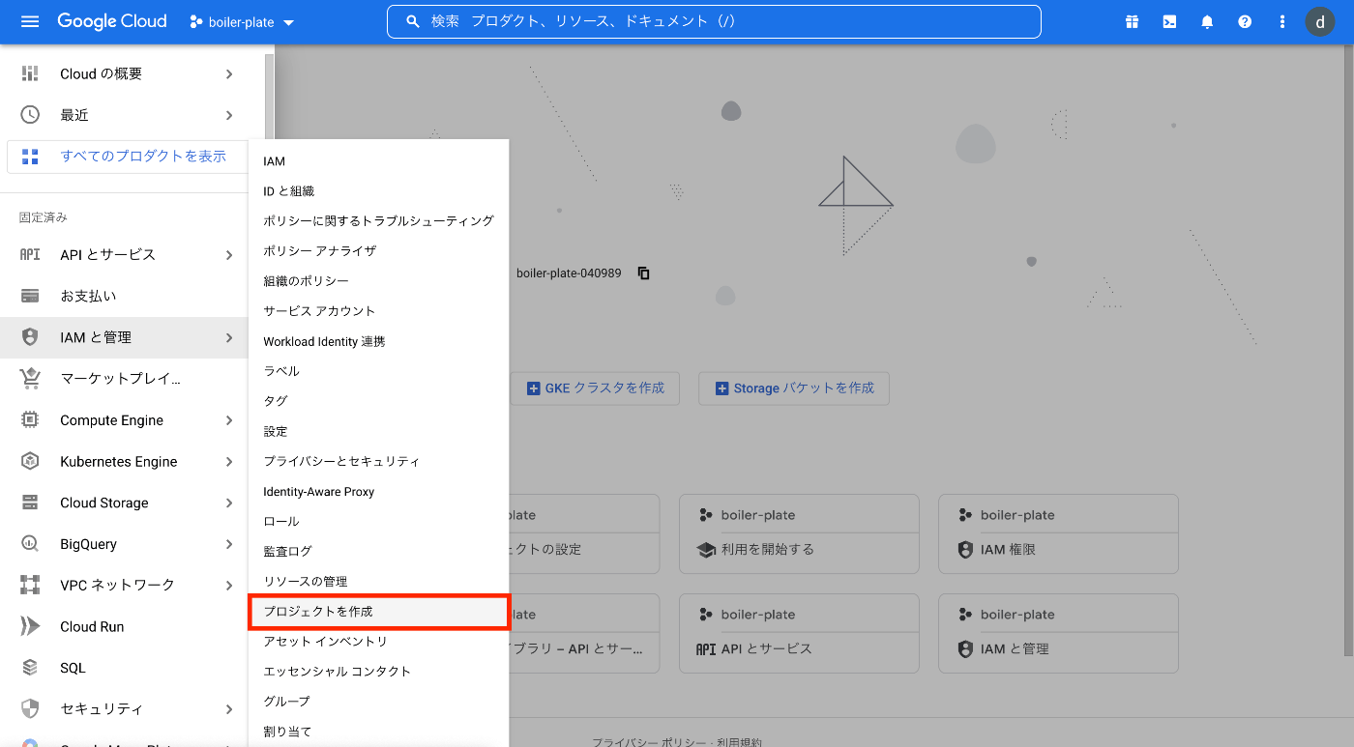Image resolution: width=1354 pixels, height=747 pixels.
Task: Click GKE クラスタを作成 button
Action: click(595, 388)
